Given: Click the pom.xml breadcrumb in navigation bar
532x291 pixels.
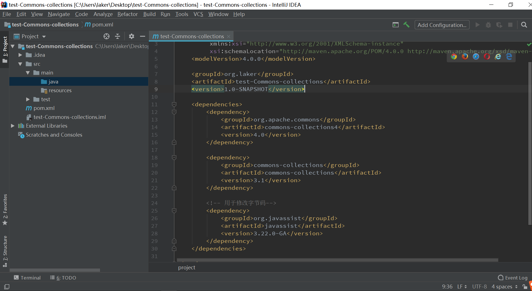Looking at the screenshot, I should [99, 25].
